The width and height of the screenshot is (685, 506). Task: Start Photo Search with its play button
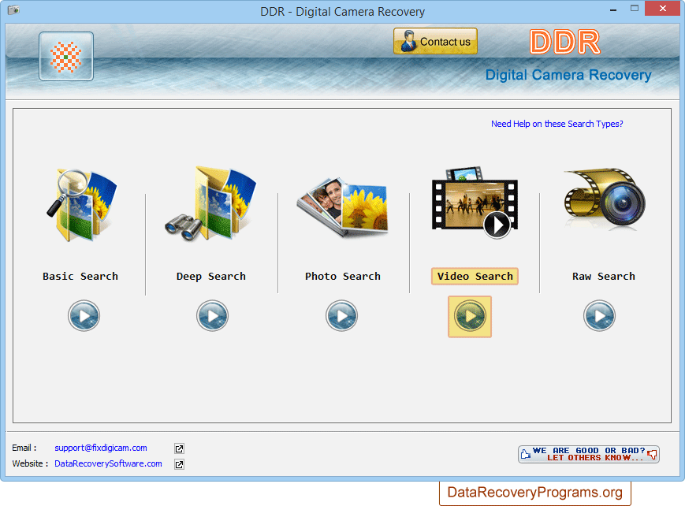(341, 315)
